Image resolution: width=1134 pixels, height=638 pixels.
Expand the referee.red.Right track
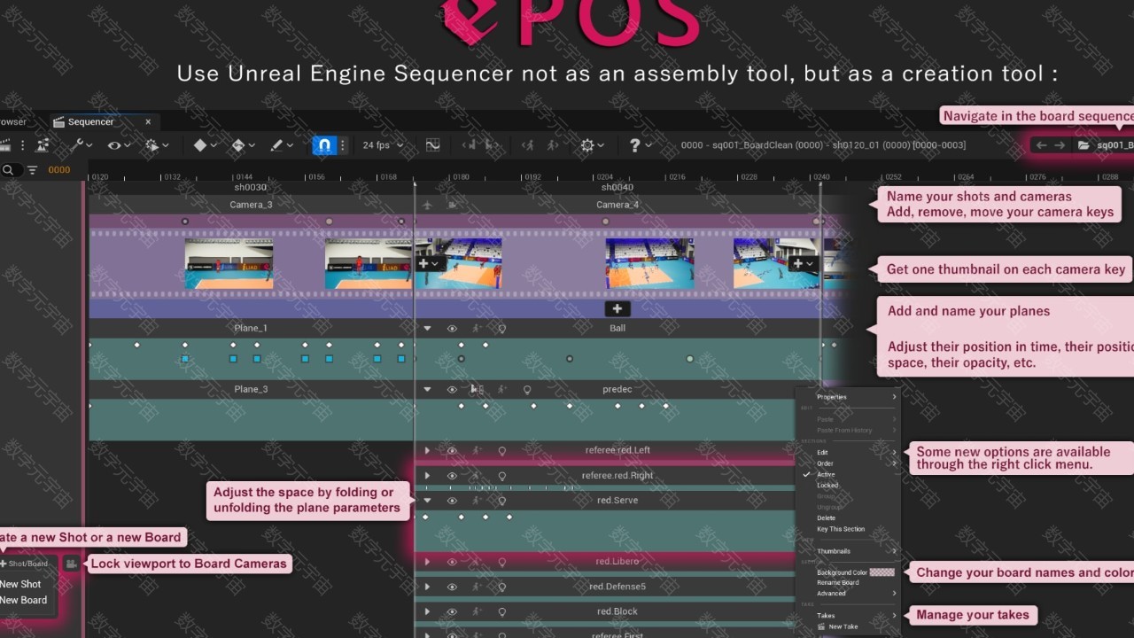pyautogui.click(x=427, y=476)
